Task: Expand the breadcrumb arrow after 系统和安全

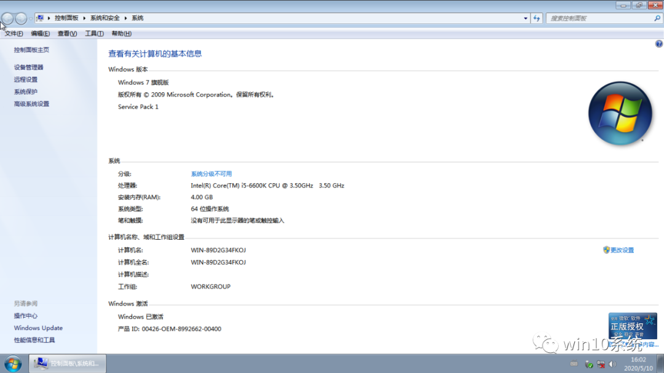Action: [126, 18]
